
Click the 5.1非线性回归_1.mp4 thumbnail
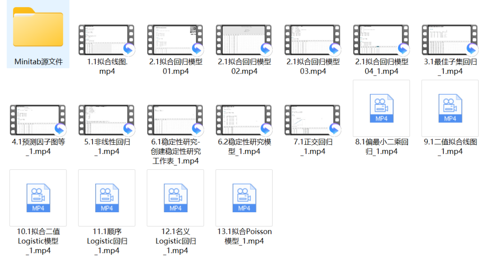107,120
